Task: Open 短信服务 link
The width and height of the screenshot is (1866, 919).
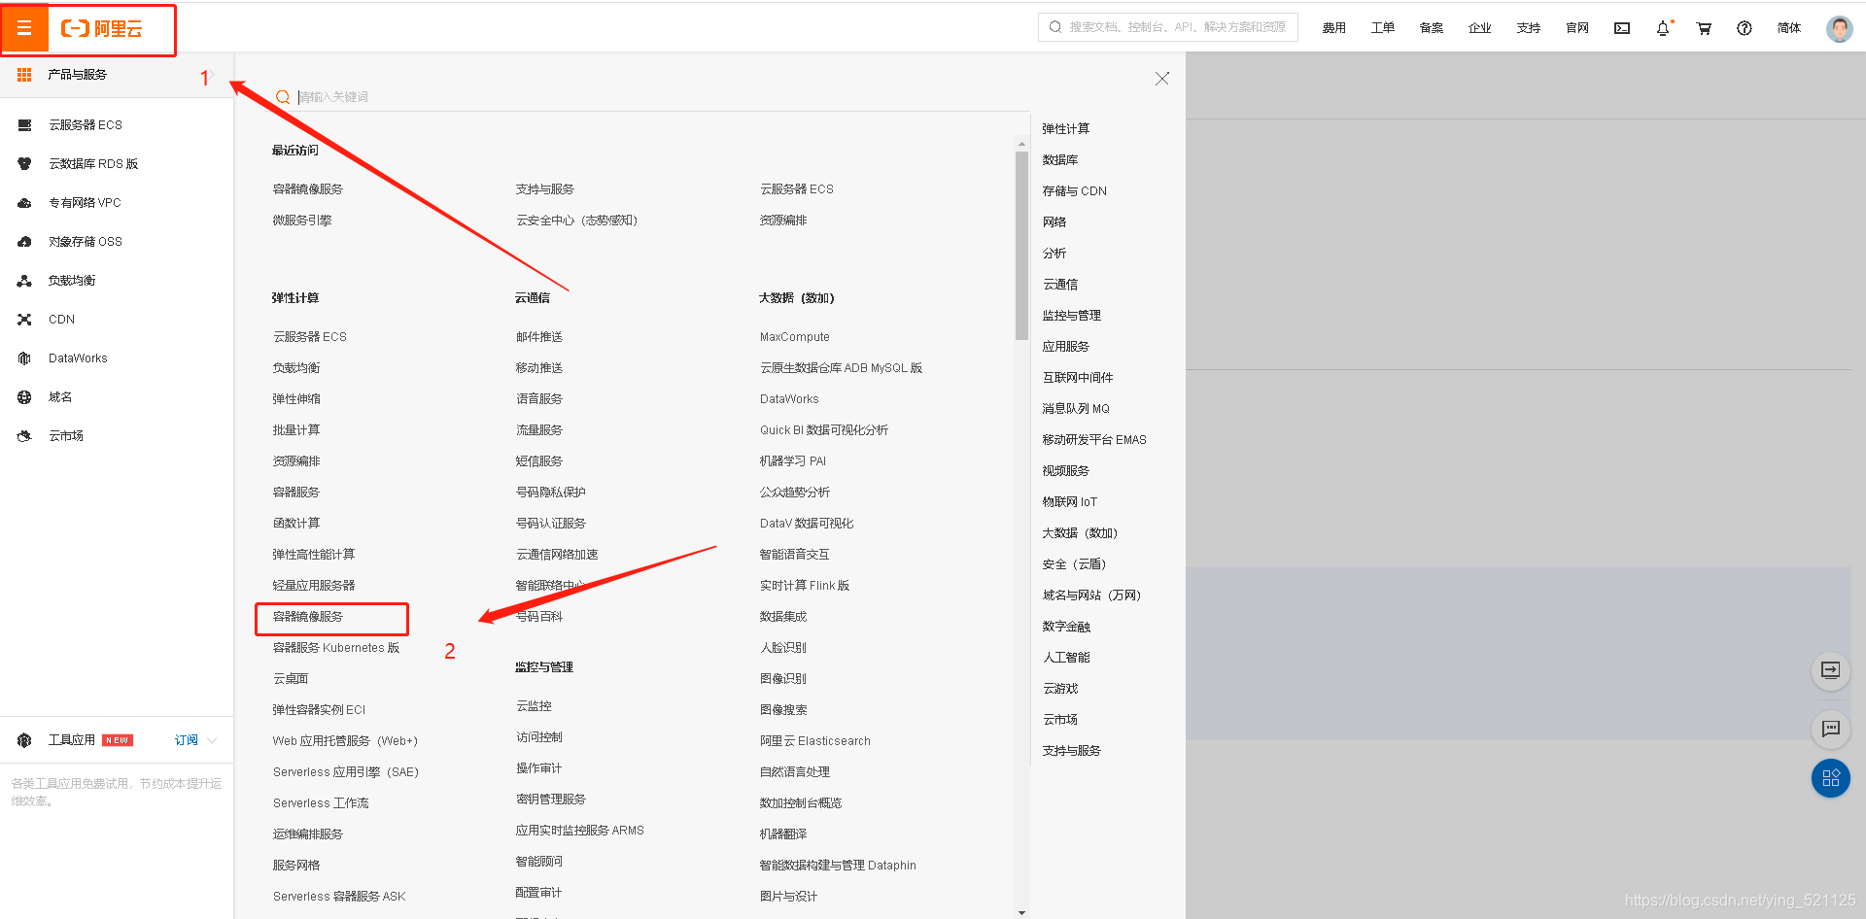Action: (539, 461)
